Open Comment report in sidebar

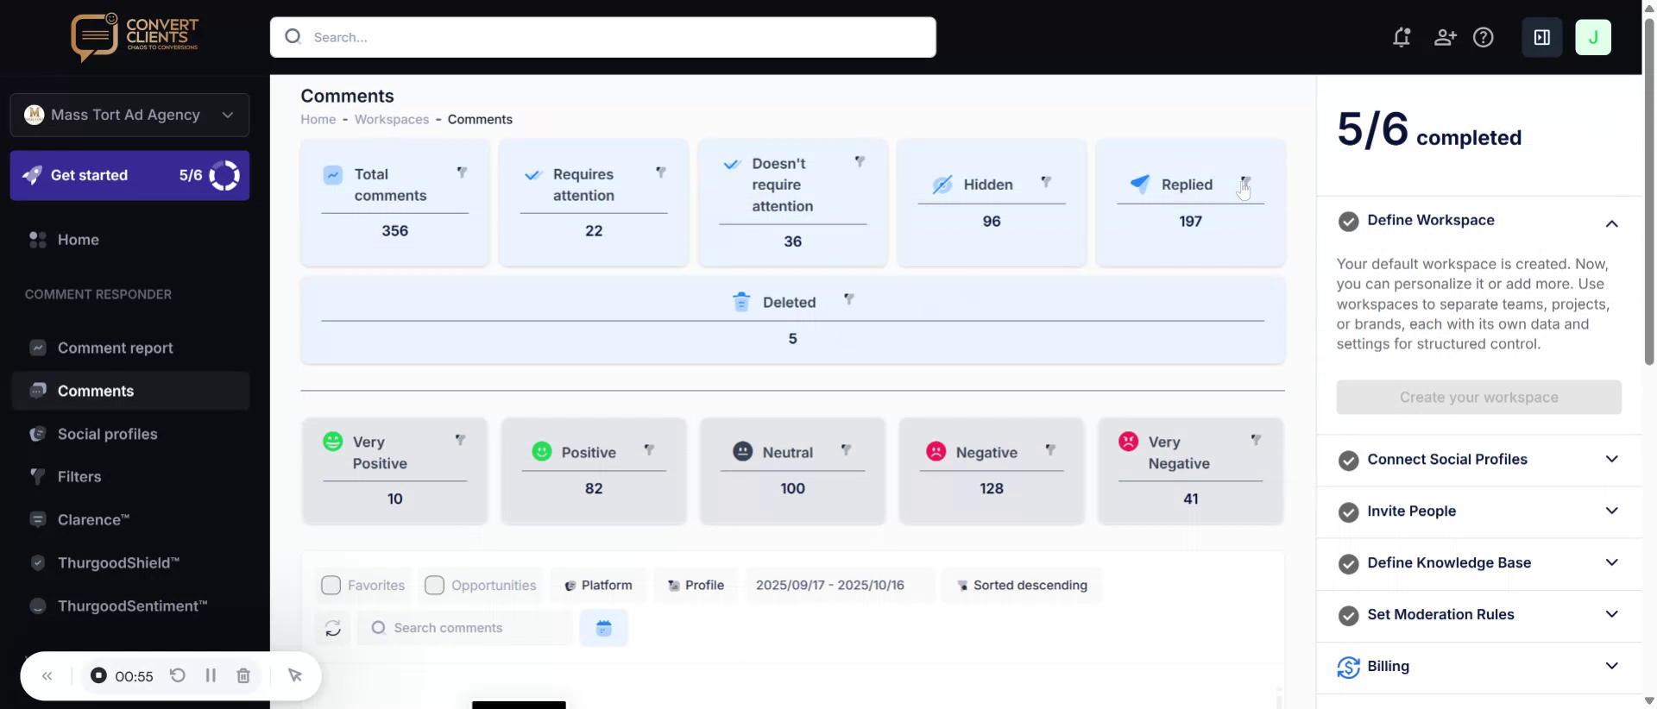(115, 348)
